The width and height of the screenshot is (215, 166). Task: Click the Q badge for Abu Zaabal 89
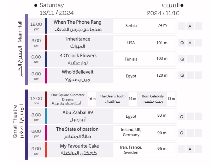182,116
